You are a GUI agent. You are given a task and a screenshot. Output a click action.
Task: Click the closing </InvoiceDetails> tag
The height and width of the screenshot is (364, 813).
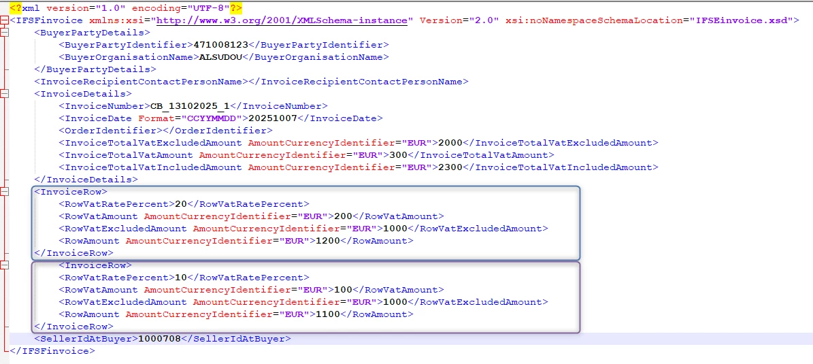coord(86,180)
